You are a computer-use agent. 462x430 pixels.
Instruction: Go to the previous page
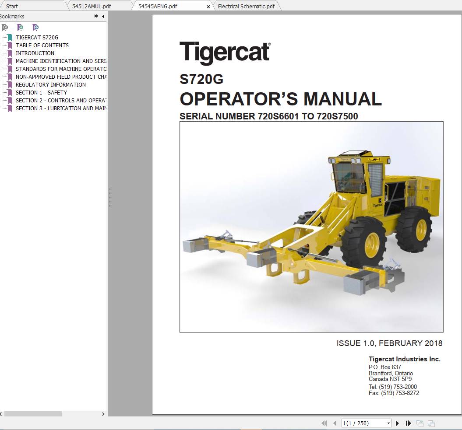click(335, 423)
